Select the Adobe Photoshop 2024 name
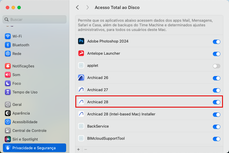 pyautogui.click(x=108, y=41)
